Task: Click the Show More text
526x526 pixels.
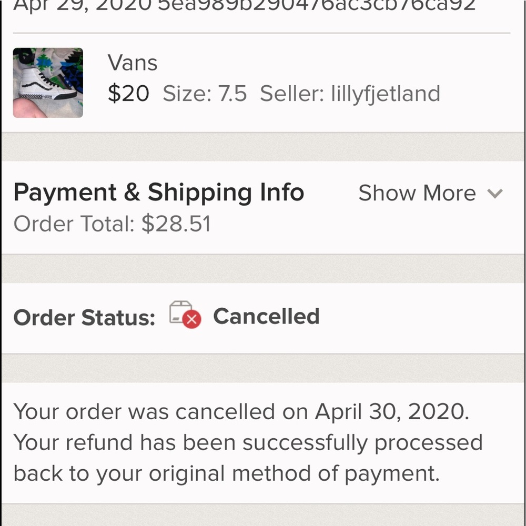Action: click(417, 193)
